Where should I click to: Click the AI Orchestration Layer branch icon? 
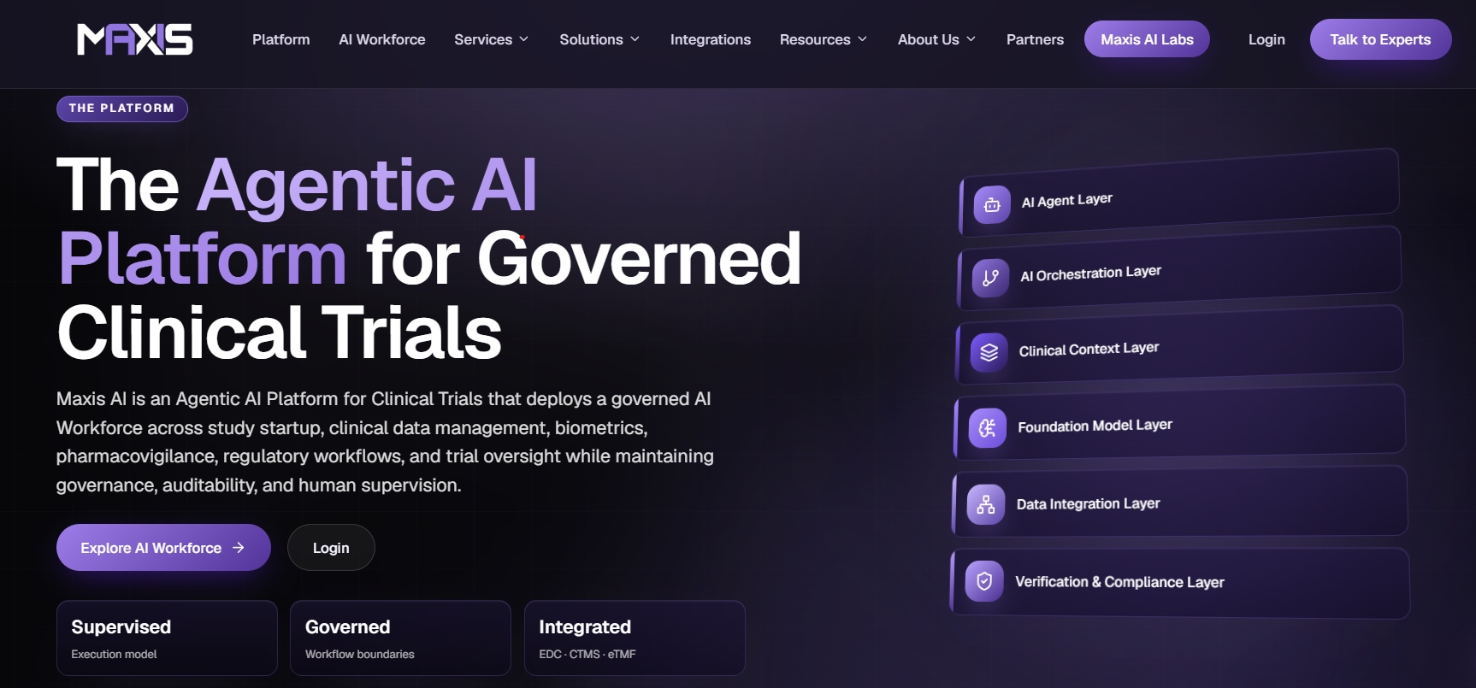click(x=990, y=278)
